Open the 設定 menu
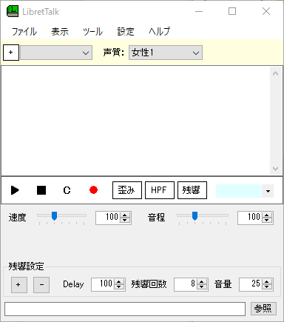Image resolution: width=284 pixels, height=322 pixels. pyautogui.click(x=126, y=32)
